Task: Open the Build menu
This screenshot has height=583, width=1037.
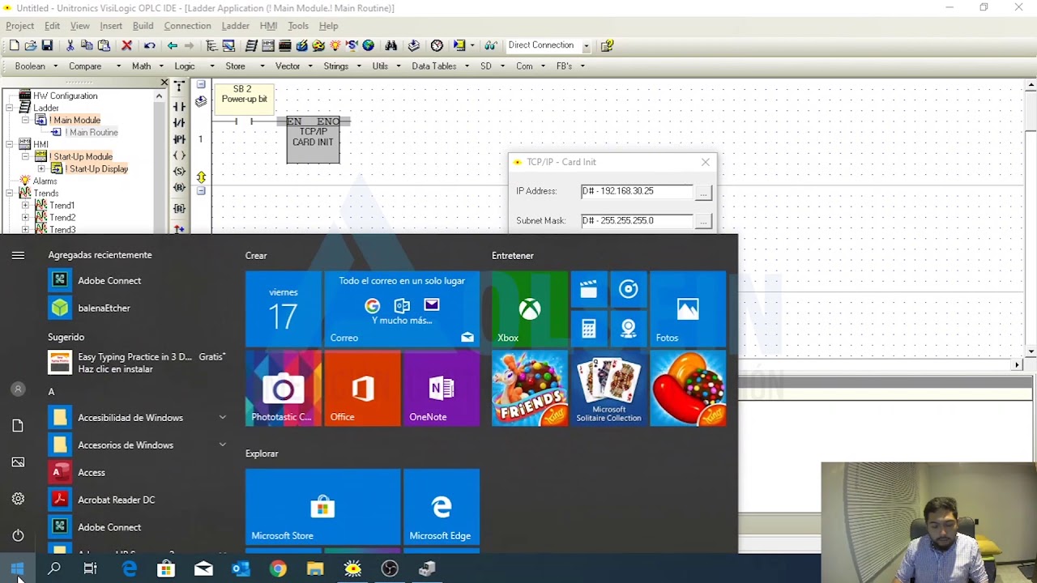Action: [x=143, y=26]
